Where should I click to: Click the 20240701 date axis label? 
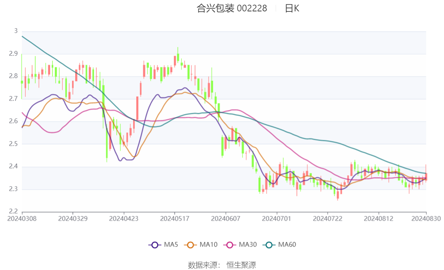click(x=276, y=218)
